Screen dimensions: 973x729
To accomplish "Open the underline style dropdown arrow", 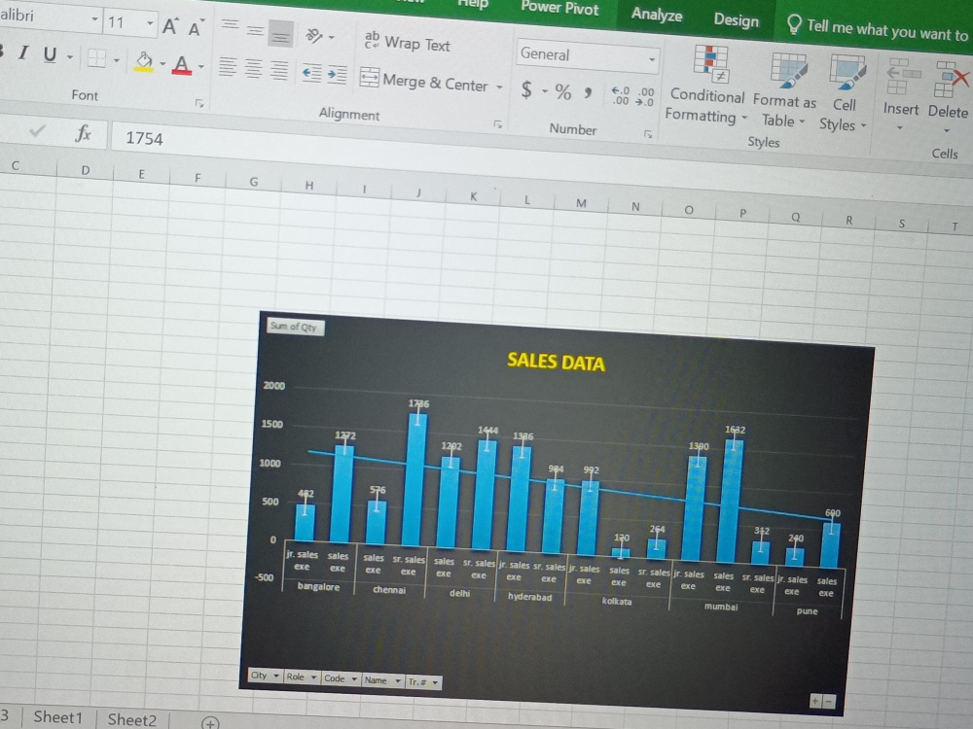I will point(69,57).
